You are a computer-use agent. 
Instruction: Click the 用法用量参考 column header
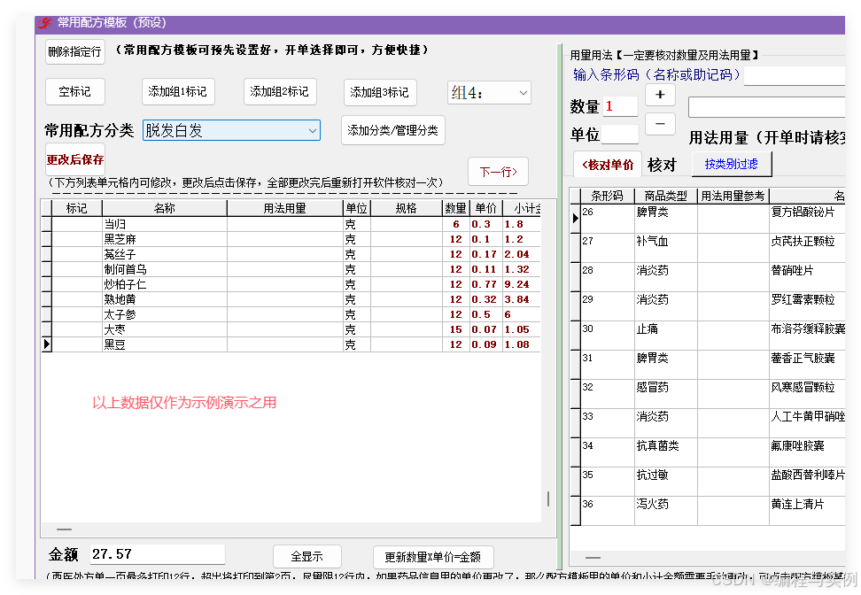click(733, 196)
